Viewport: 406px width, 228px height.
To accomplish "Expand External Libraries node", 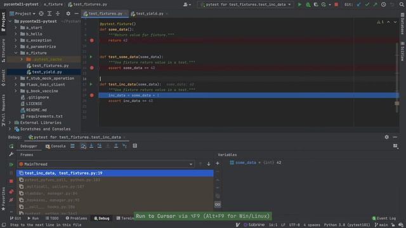I will 10,122.
